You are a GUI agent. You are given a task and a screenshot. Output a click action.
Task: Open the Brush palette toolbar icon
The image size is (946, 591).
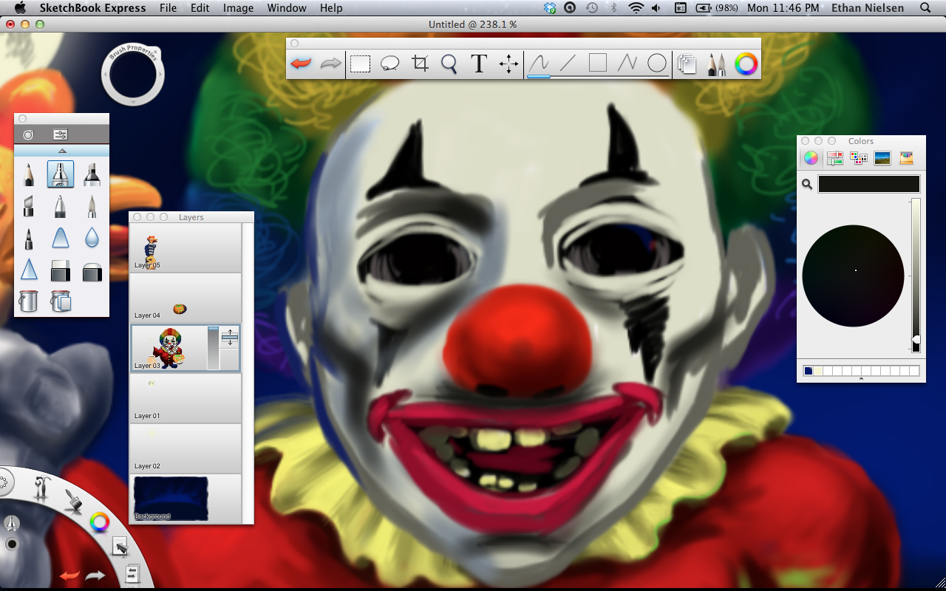click(x=717, y=64)
